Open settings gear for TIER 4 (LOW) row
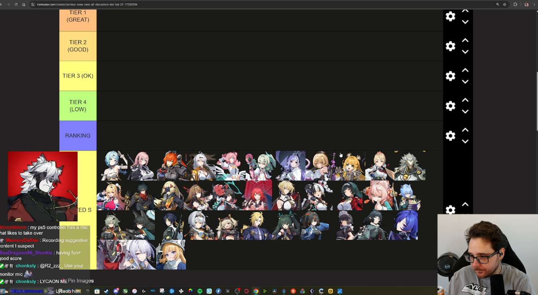 pos(450,106)
